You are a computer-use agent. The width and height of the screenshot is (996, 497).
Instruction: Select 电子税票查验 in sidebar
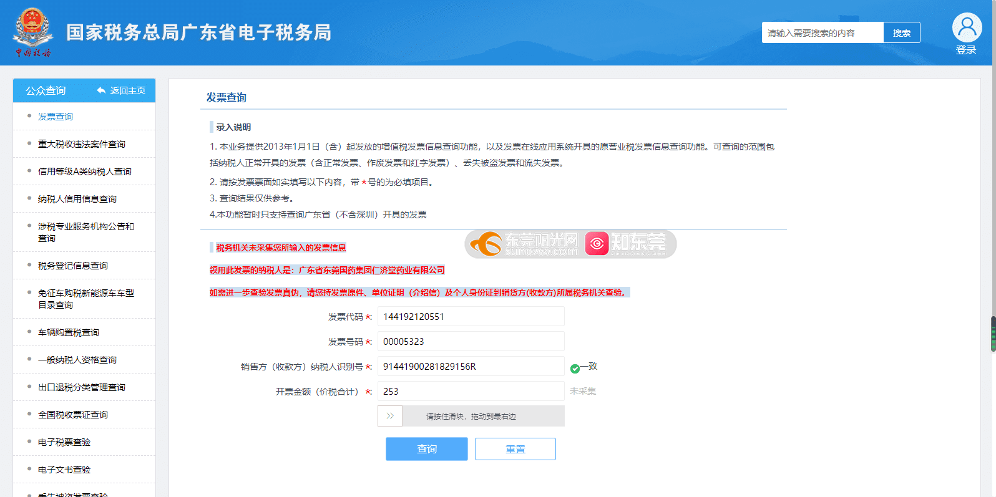point(64,442)
